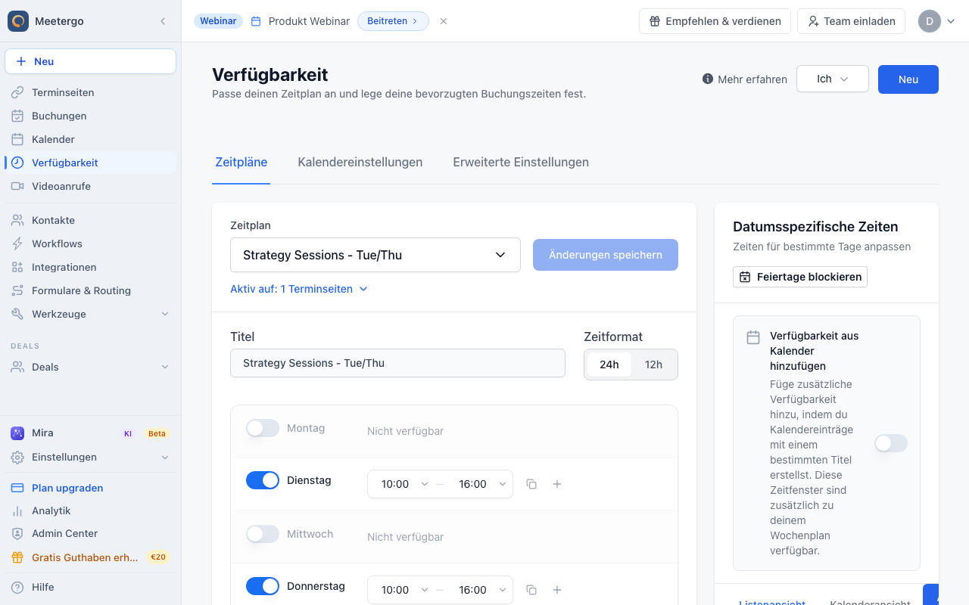This screenshot has height=605, width=969.
Task: Switch to the Zeitpläne tab
Action: pyautogui.click(x=241, y=162)
